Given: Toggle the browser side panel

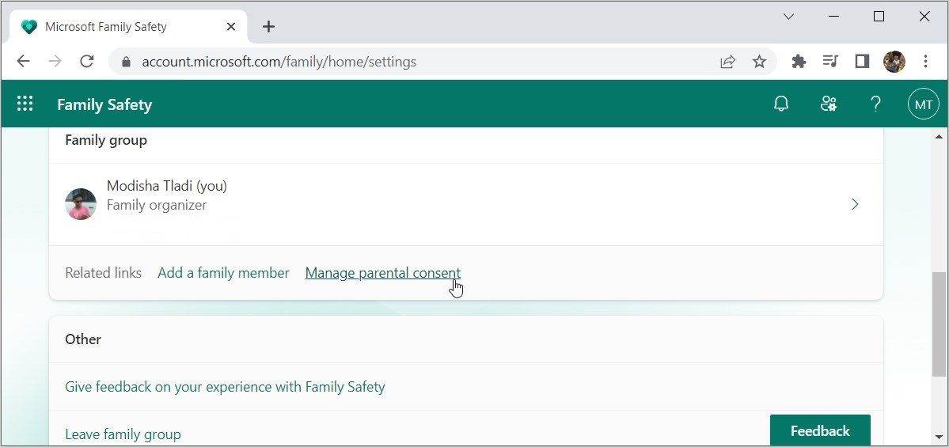Looking at the screenshot, I should (862, 61).
